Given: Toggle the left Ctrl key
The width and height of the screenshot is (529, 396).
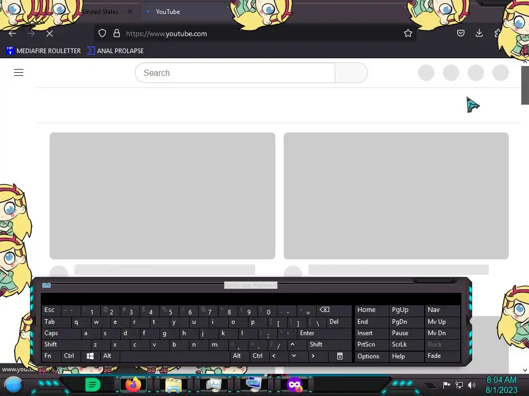Looking at the screenshot, I should coord(71,356).
